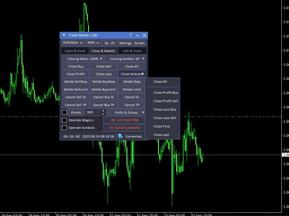This screenshot has height=216, width=289.
Task: Tick the checkbox next to Points
Action: point(64,112)
